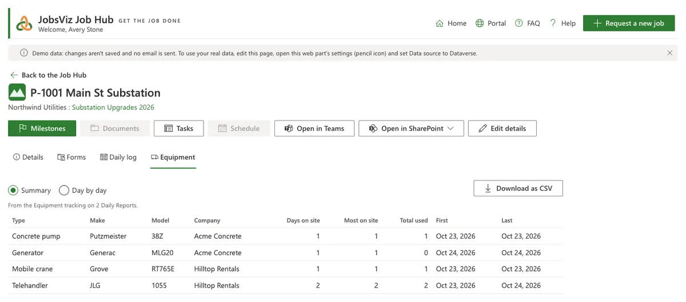This screenshot has width=686, height=302.
Task: Click the Grove make cell
Action: (x=99, y=269)
